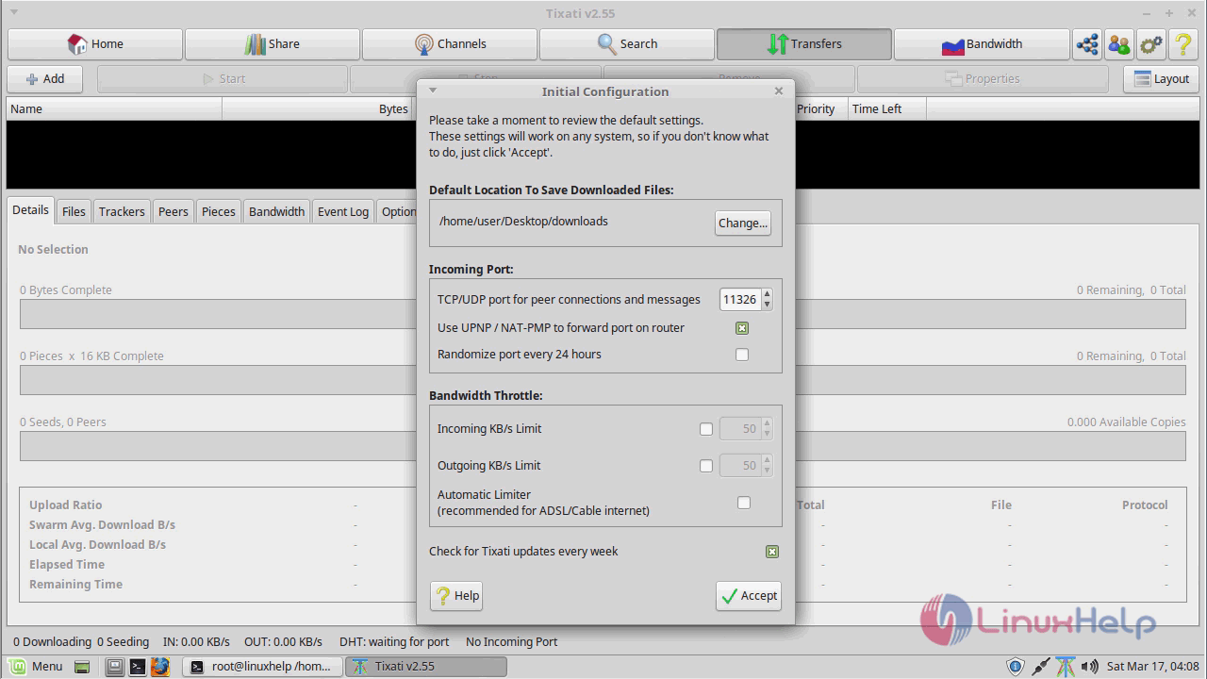Click the Incoming KB/s Limit spinner arrows
Image resolution: width=1207 pixels, height=679 pixels.
[x=767, y=429]
